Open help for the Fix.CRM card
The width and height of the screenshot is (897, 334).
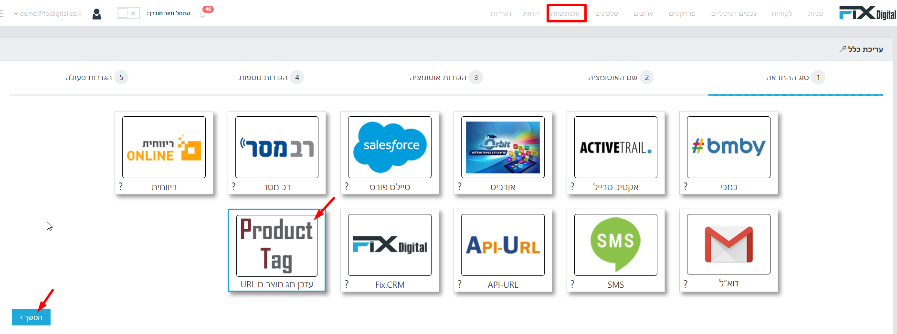(347, 284)
